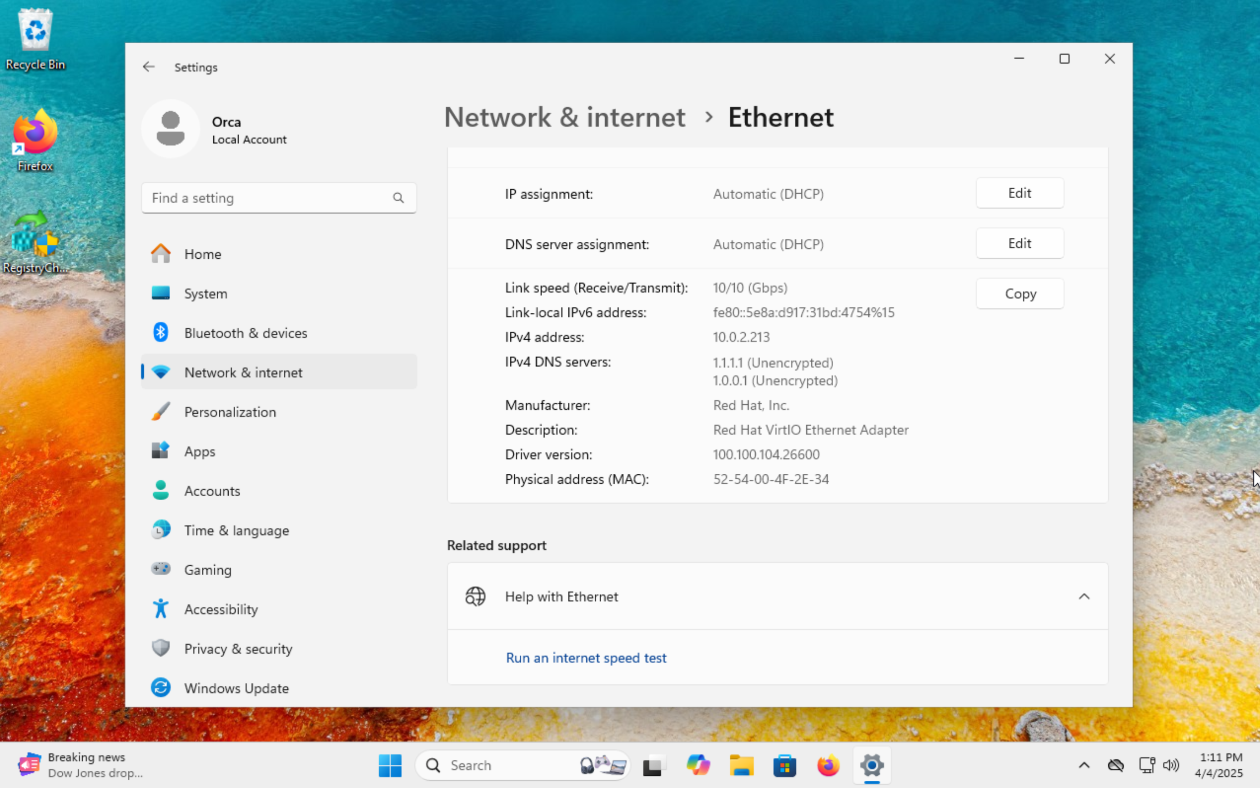The width and height of the screenshot is (1260, 788).
Task: Minimize the Settings window
Action: tap(1019, 59)
